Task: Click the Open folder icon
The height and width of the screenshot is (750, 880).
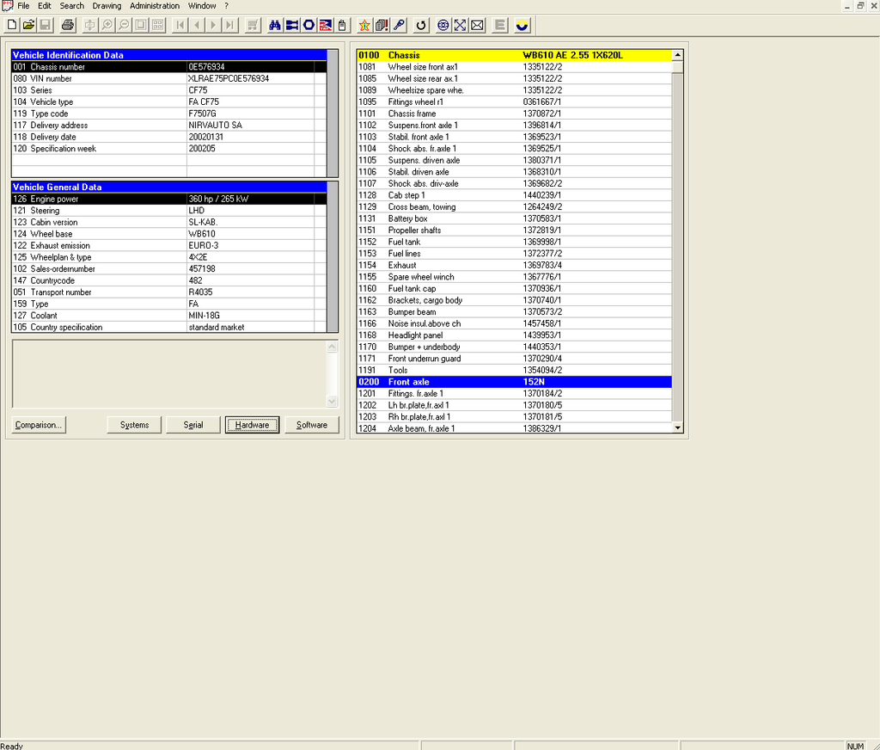Action: [x=28, y=25]
